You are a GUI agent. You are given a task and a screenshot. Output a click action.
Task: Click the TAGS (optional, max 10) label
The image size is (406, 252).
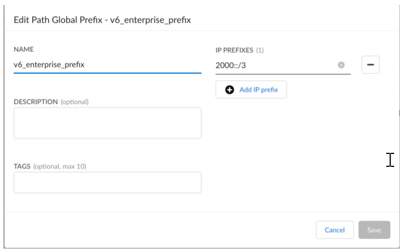pyautogui.click(x=50, y=166)
